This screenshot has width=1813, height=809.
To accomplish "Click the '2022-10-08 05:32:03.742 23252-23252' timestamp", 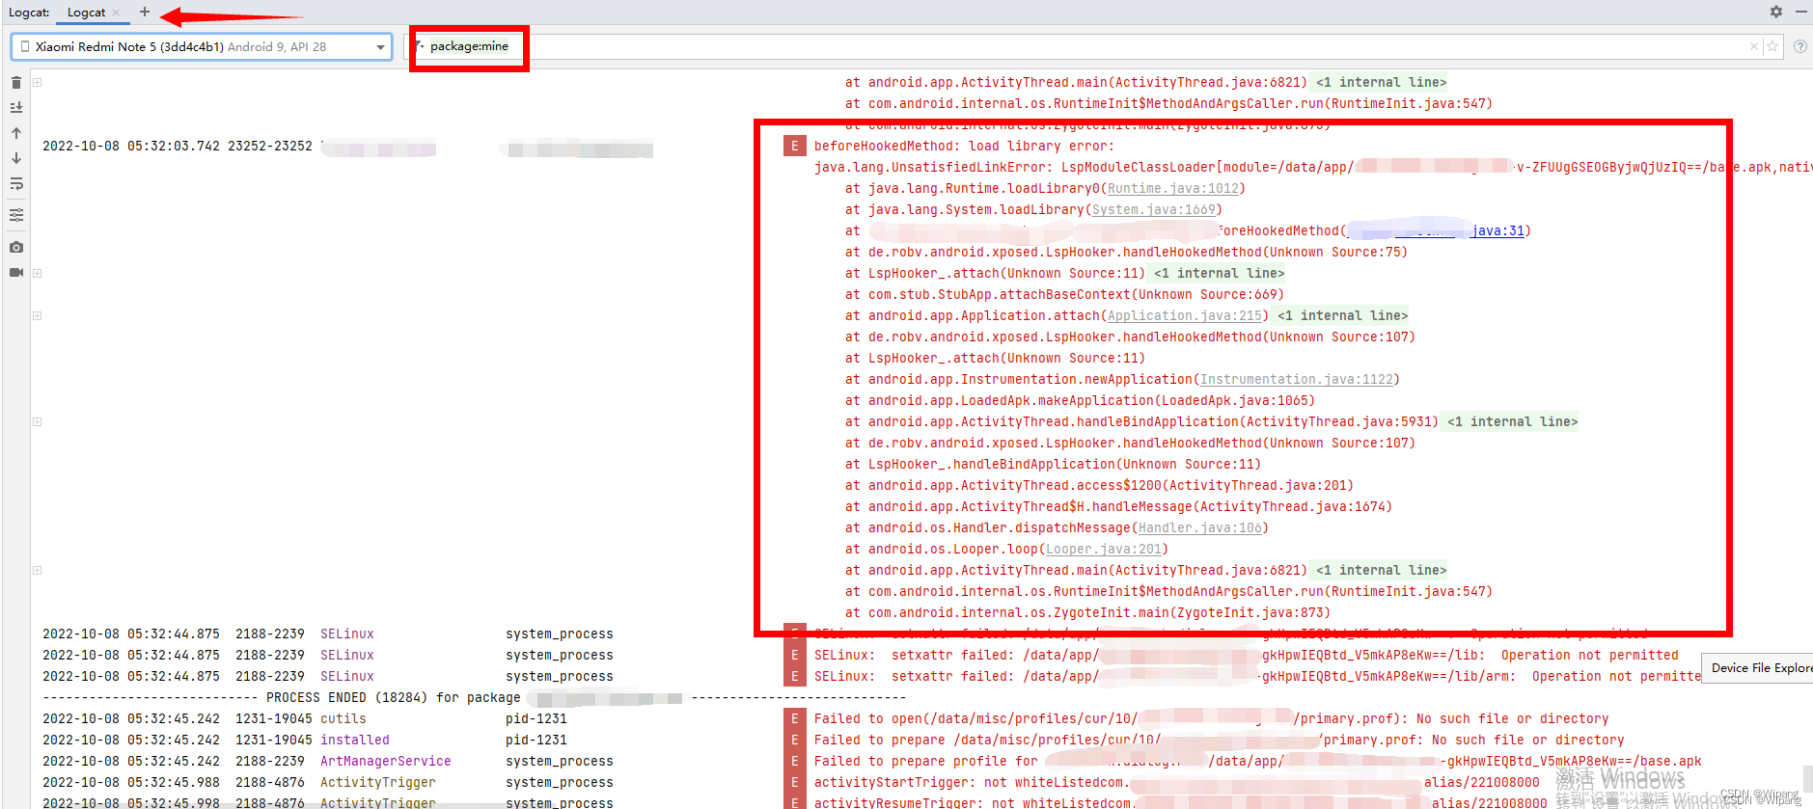I will [178, 146].
